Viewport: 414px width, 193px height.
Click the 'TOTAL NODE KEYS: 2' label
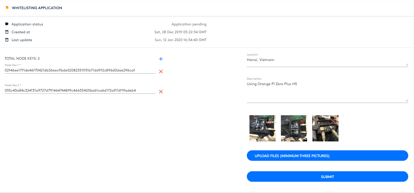pyautogui.click(x=22, y=58)
